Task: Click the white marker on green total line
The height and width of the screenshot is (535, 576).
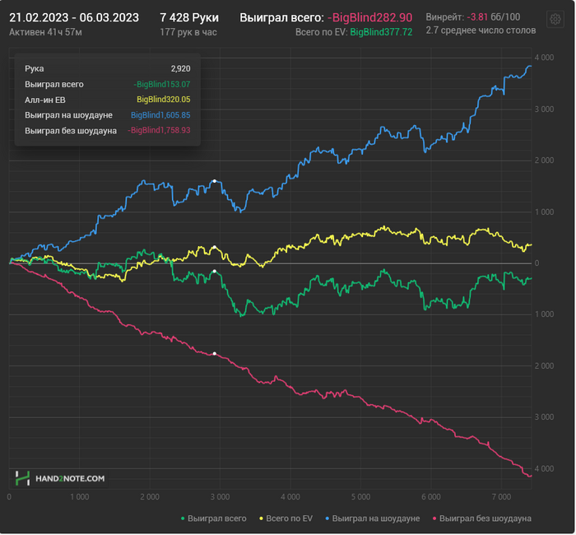Action: 215,271
